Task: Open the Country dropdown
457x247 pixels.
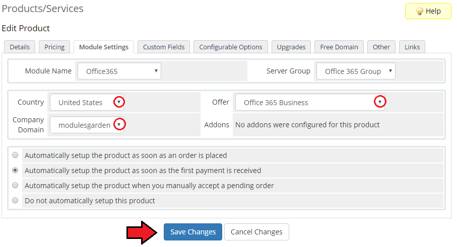Action: click(x=87, y=102)
